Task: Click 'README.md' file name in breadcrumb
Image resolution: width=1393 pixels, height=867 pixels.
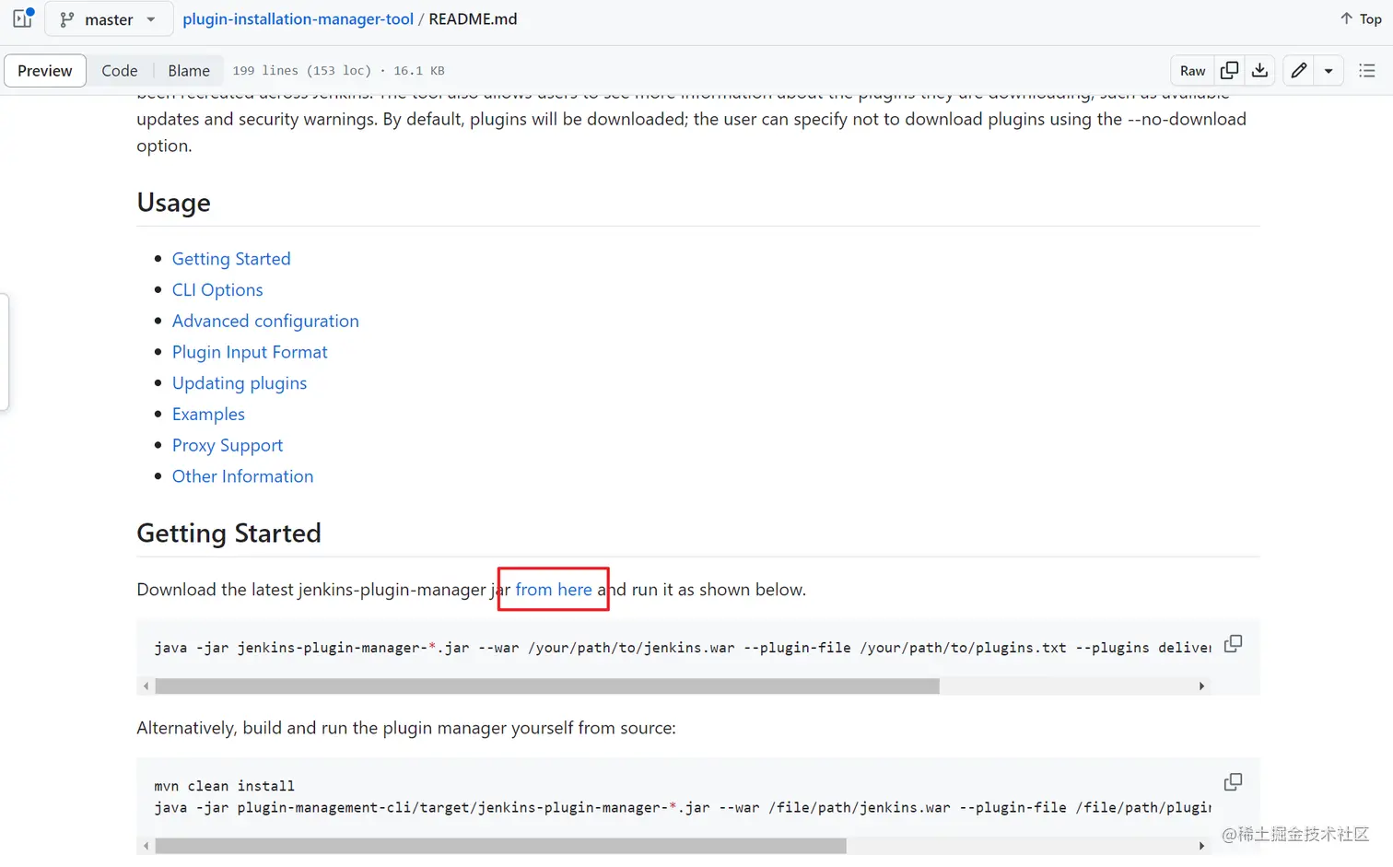Action: pos(473,18)
